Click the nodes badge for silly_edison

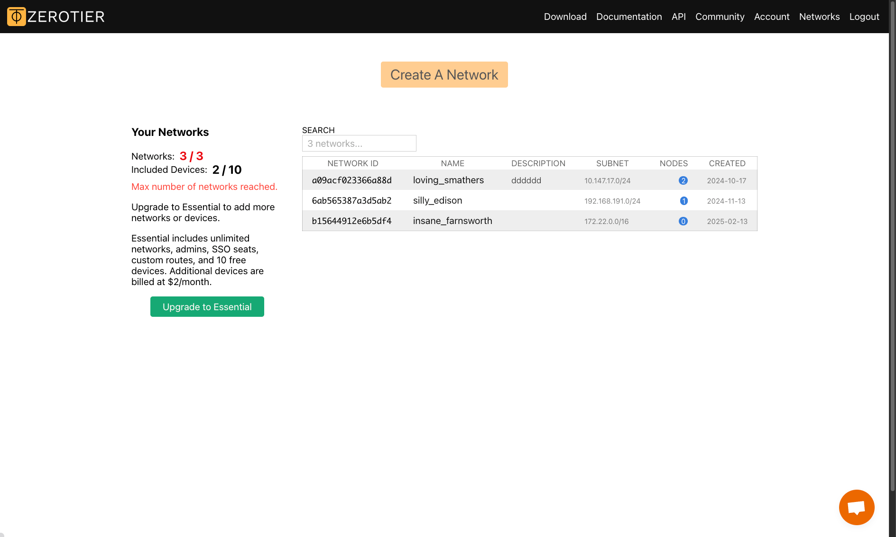click(684, 200)
